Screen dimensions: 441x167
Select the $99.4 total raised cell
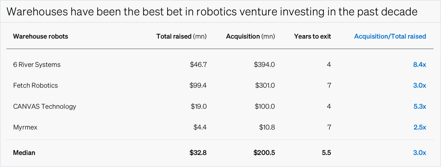click(198, 86)
